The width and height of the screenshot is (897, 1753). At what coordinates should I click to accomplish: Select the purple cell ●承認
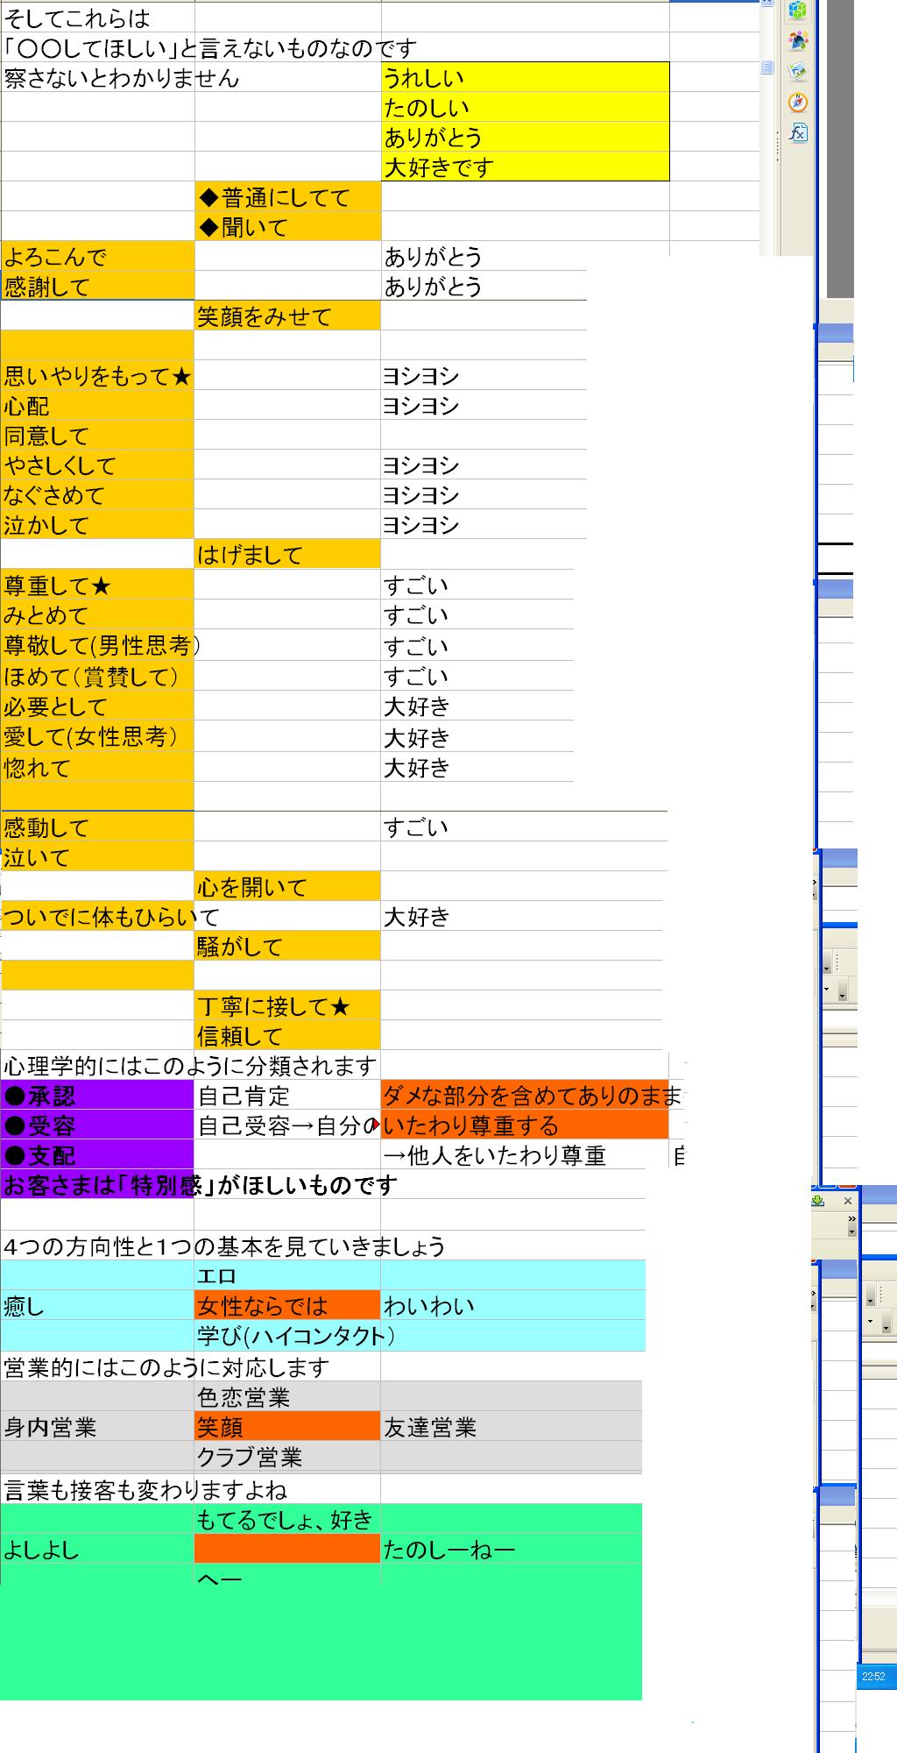click(x=97, y=1095)
